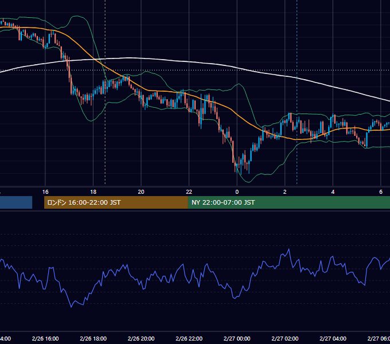Click the '0' hour label on price chart axis
Image resolution: width=390 pixels, height=344 pixels.
tap(237, 192)
